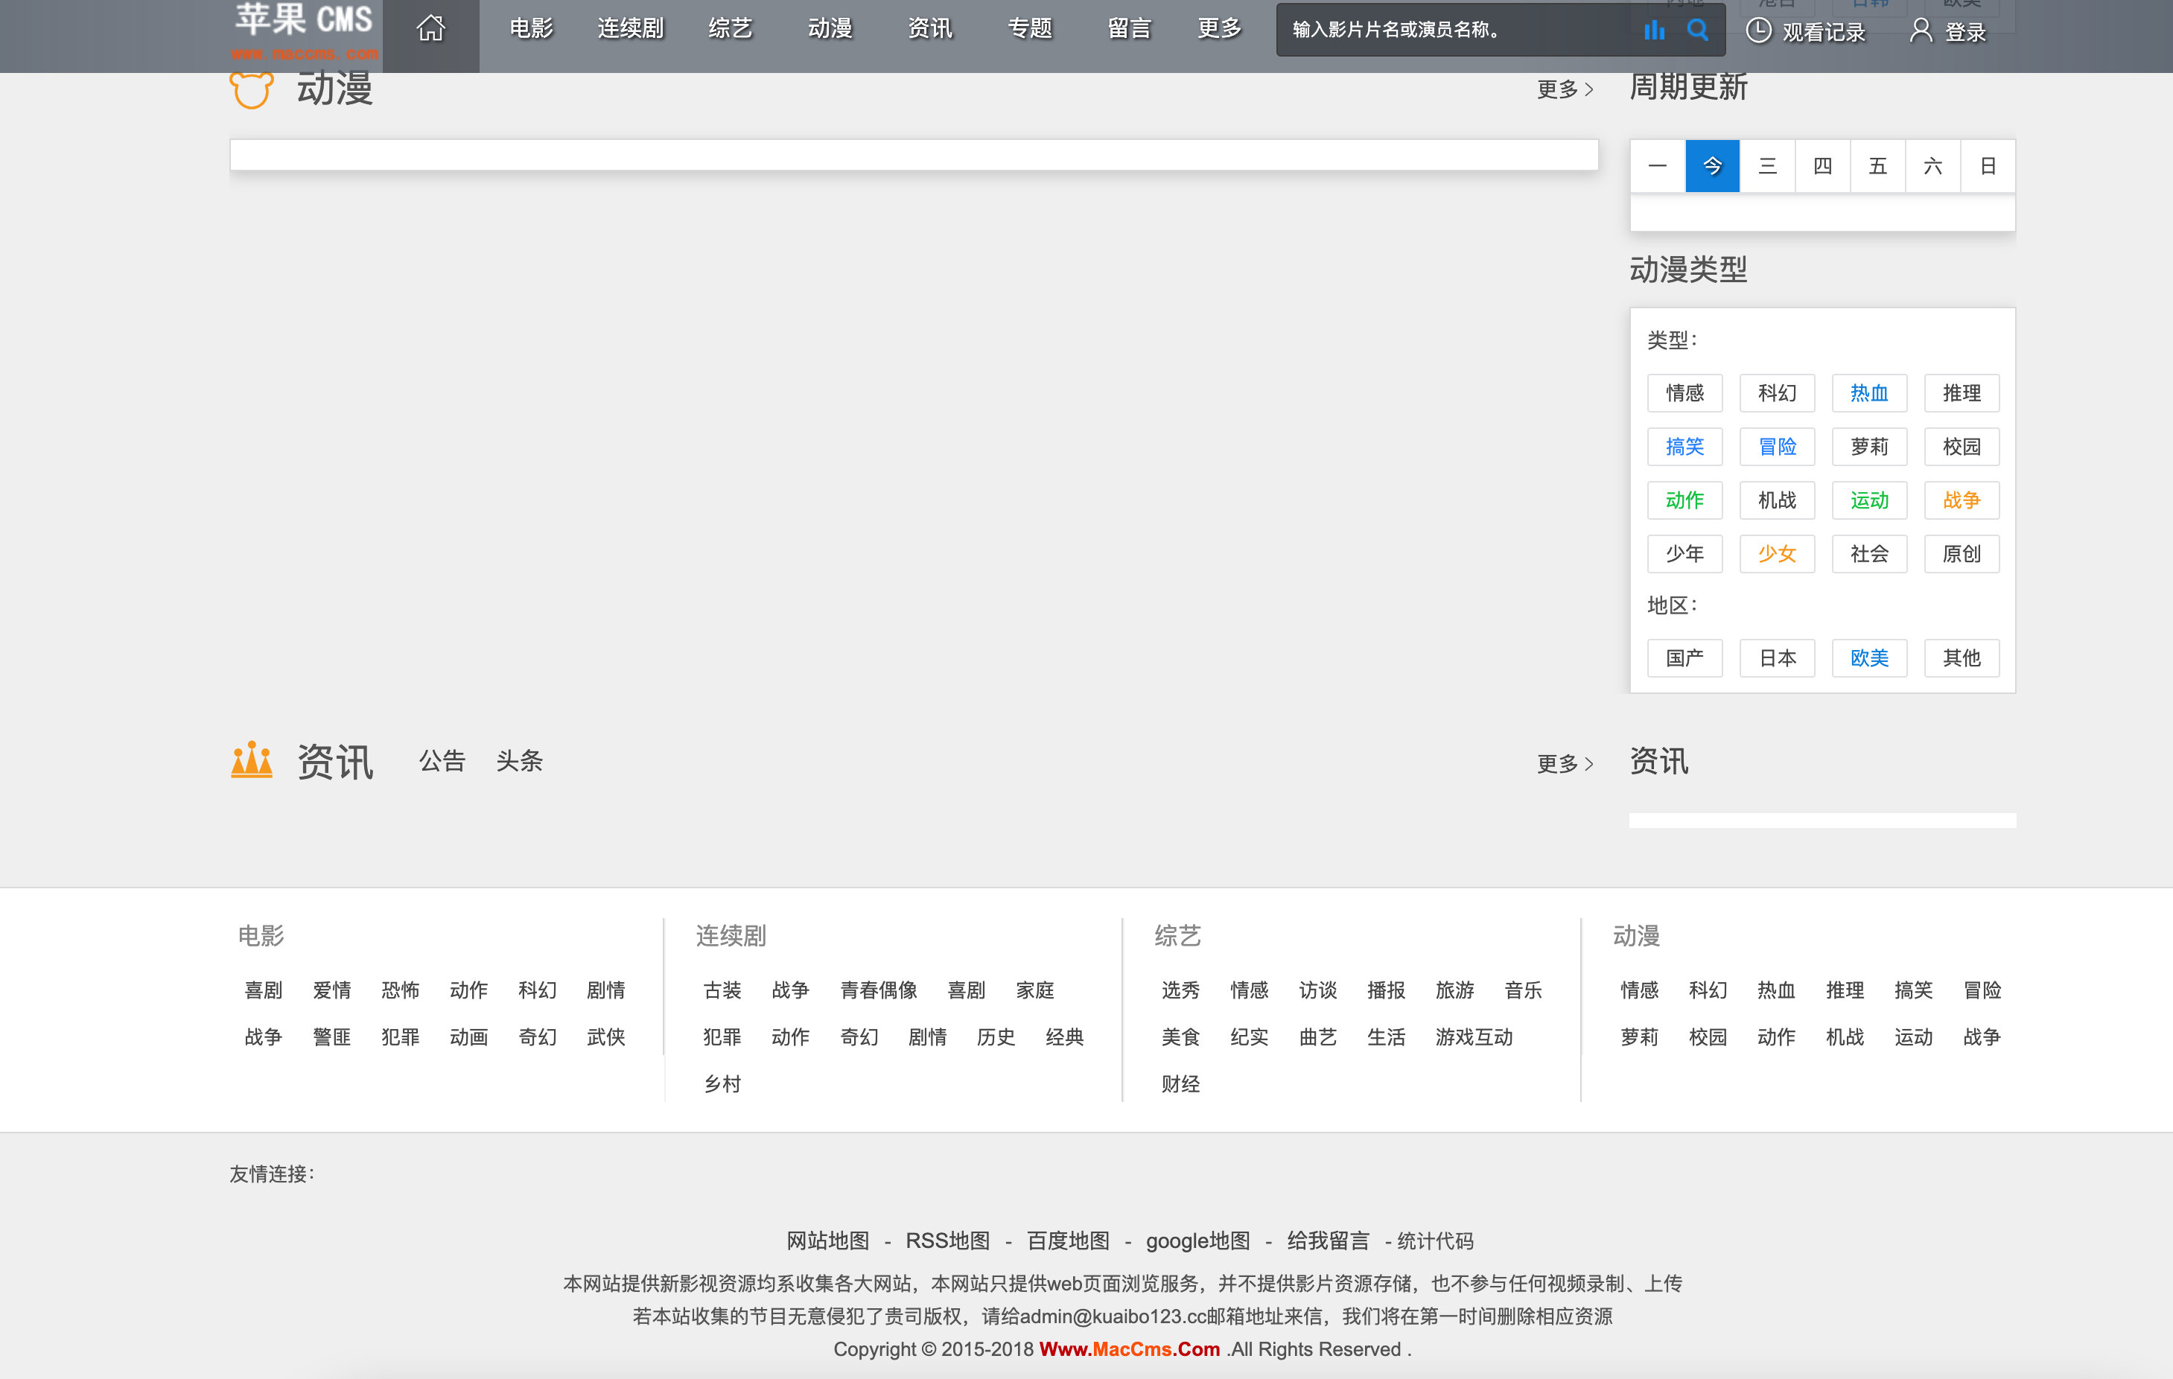Open 游戏互动 under 综艺 footer

tap(1474, 1037)
